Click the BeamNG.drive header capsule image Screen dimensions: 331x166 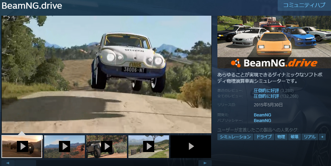(274, 42)
